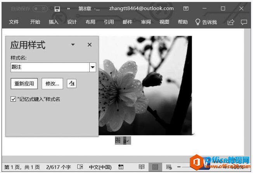Open the Comments icon
This screenshot has height=173, width=253.
click(x=244, y=22)
